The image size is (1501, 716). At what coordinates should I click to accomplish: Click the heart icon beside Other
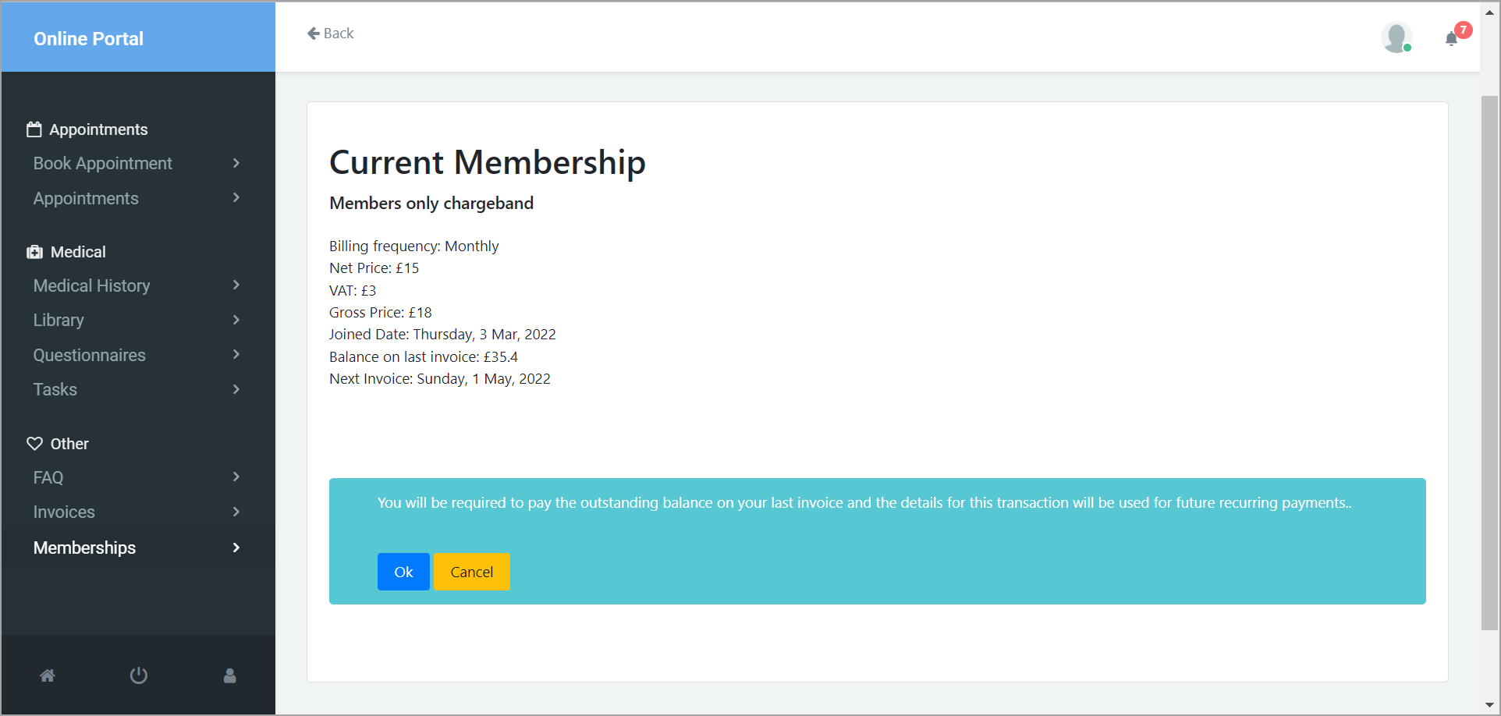click(x=34, y=444)
